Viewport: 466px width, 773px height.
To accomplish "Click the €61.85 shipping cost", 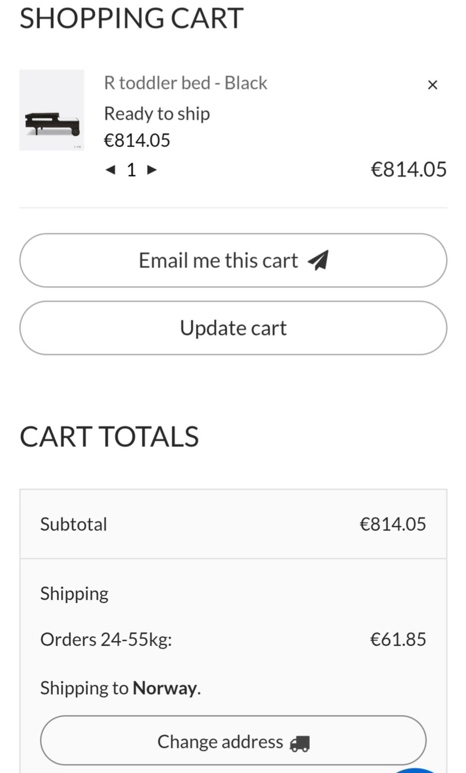I will click(x=398, y=639).
